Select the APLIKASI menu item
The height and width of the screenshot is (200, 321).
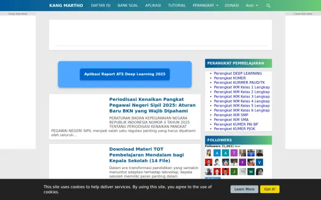[x=153, y=5]
